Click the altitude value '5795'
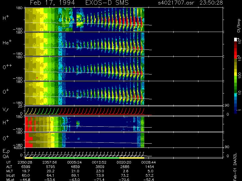Viewport: 242px width, 181px height. coord(51,167)
